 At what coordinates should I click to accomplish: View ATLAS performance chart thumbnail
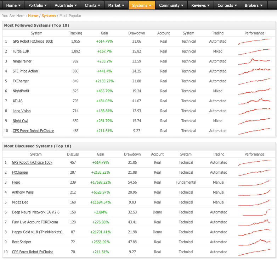[254, 101]
